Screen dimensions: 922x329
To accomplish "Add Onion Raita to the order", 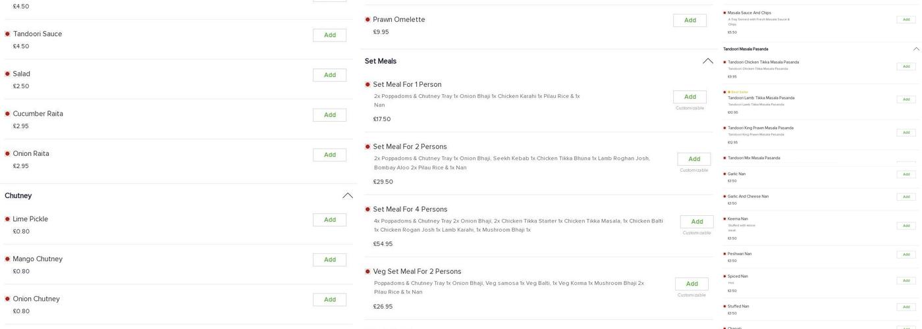I will [329, 155].
